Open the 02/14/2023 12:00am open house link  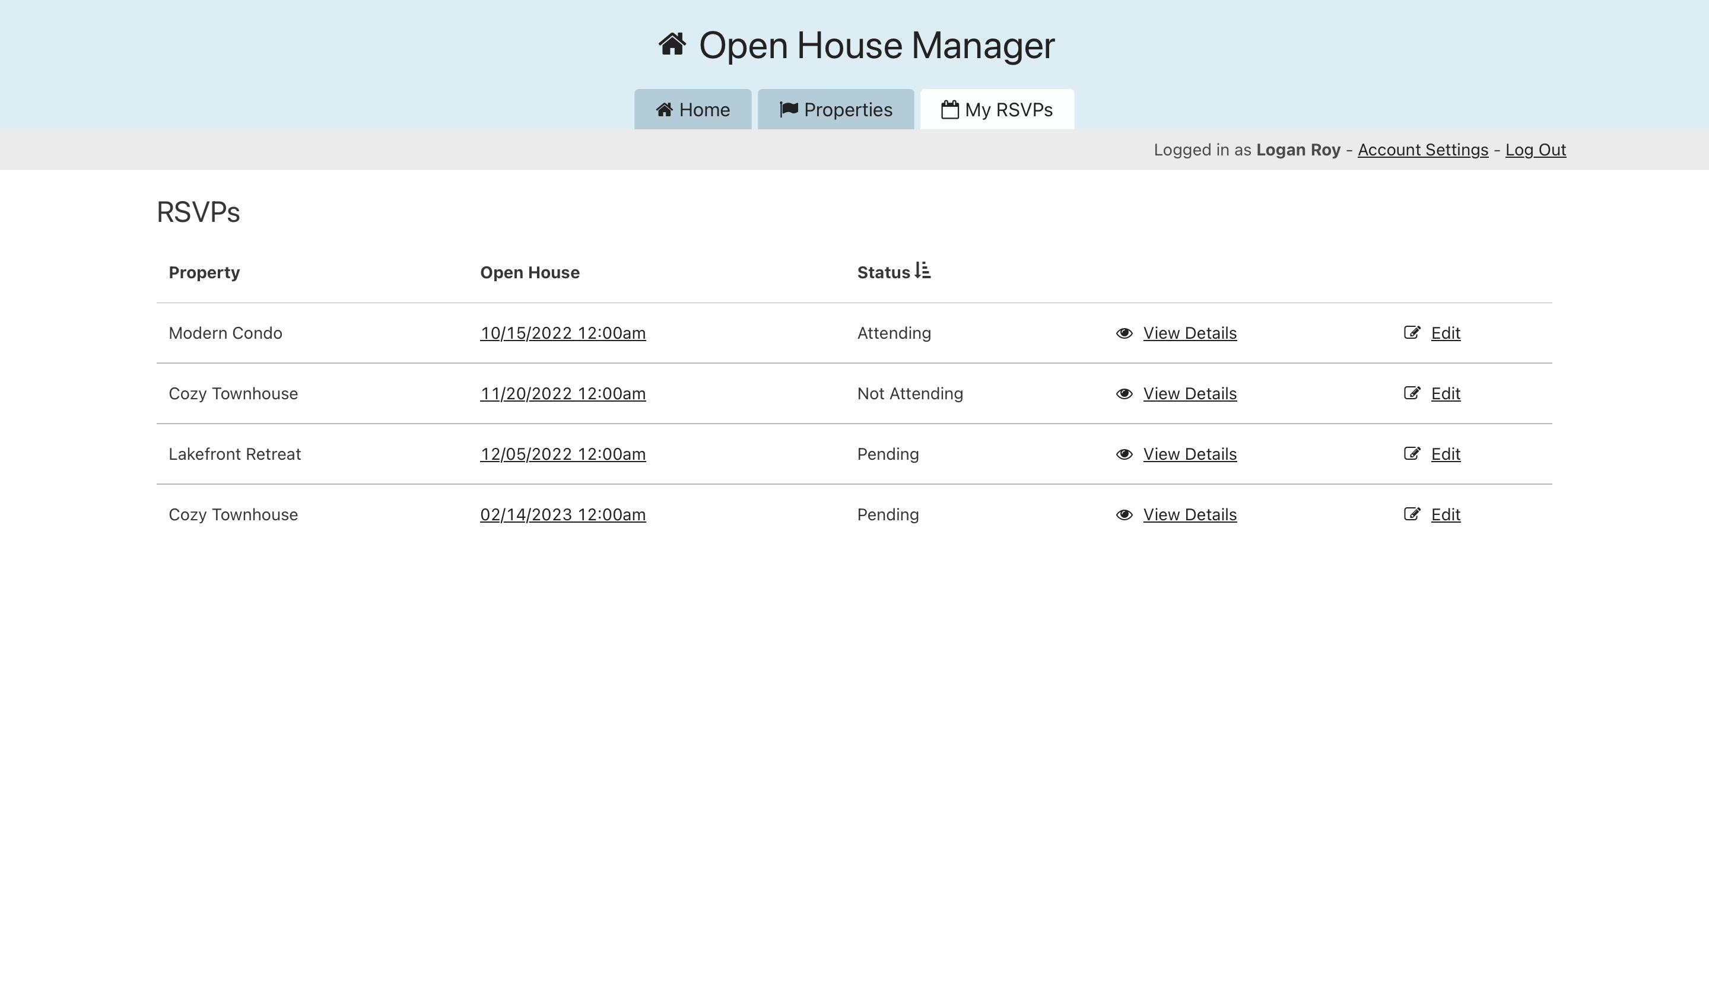pyautogui.click(x=562, y=515)
